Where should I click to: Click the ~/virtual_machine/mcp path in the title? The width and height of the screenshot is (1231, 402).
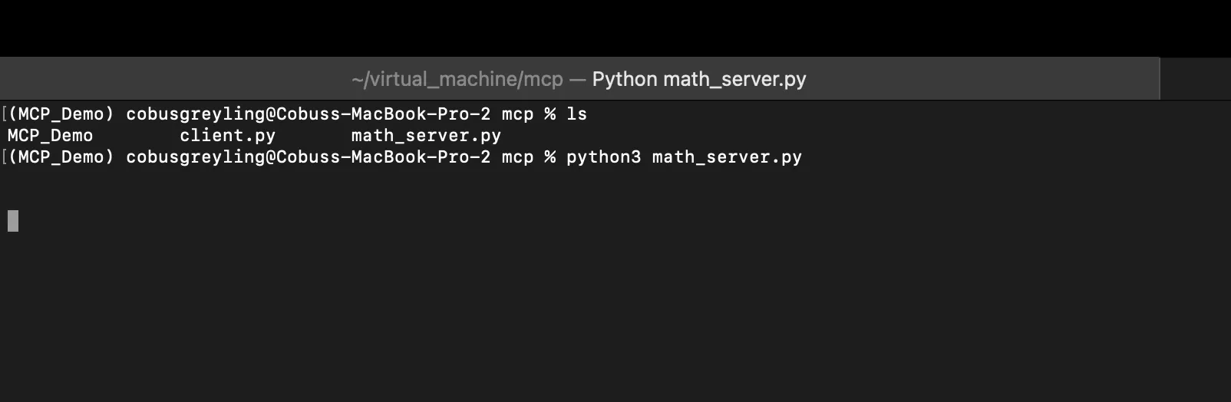tap(457, 79)
